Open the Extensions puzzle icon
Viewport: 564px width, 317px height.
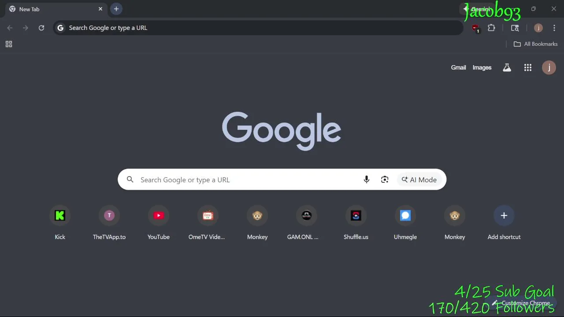pos(491,28)
